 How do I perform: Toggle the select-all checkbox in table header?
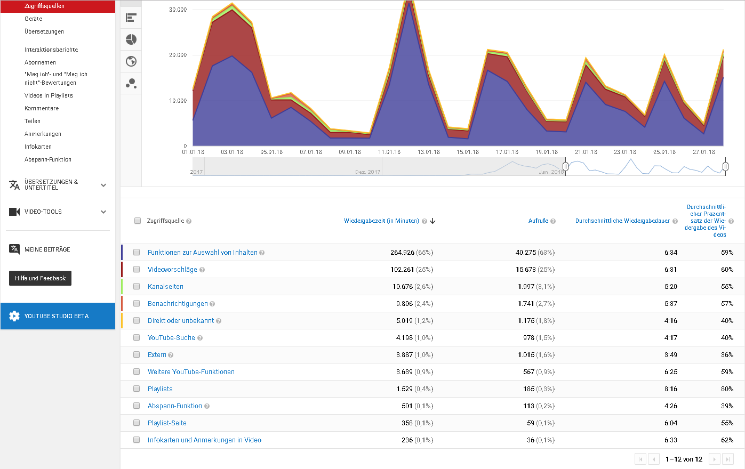138,221
